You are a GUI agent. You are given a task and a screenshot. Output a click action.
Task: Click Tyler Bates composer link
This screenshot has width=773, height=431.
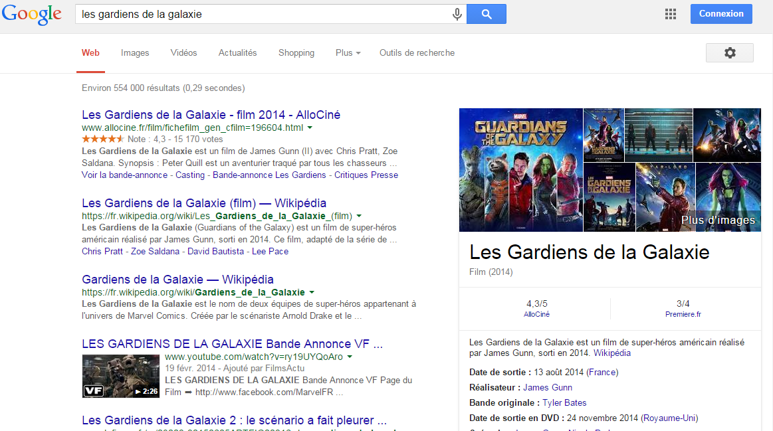(564, 403)
